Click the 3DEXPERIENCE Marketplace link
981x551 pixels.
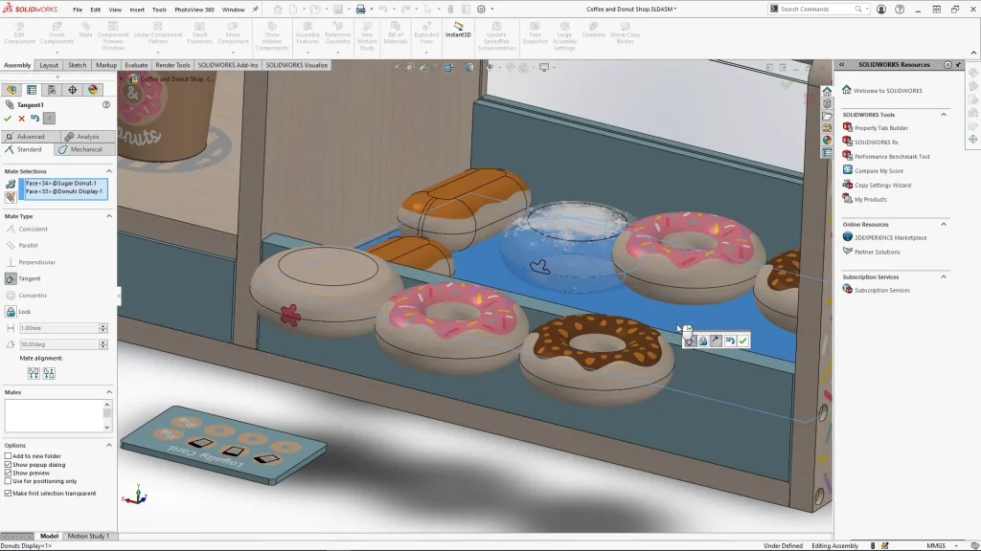[x=890, y=237]
